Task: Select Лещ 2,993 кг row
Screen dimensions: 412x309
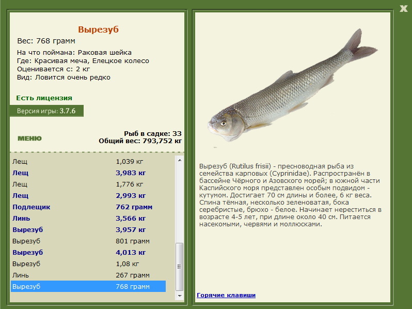Action: (x=89, y=196)
